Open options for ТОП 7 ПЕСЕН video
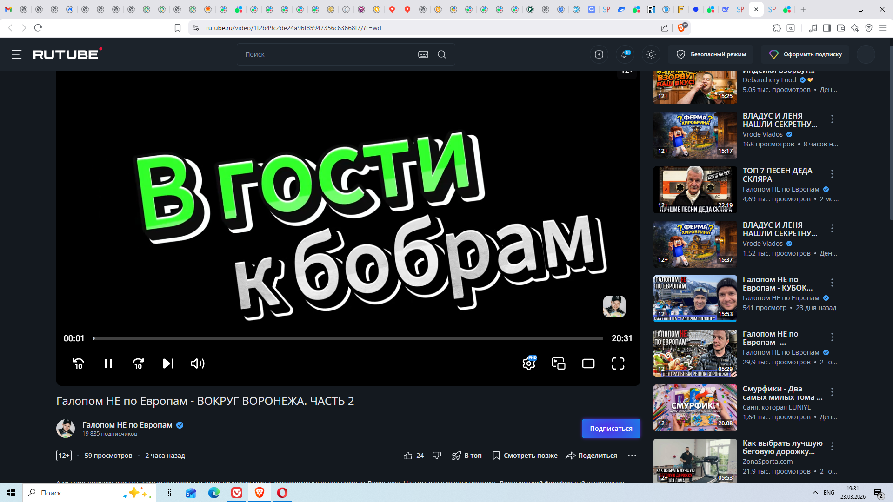 pos(832,174)
